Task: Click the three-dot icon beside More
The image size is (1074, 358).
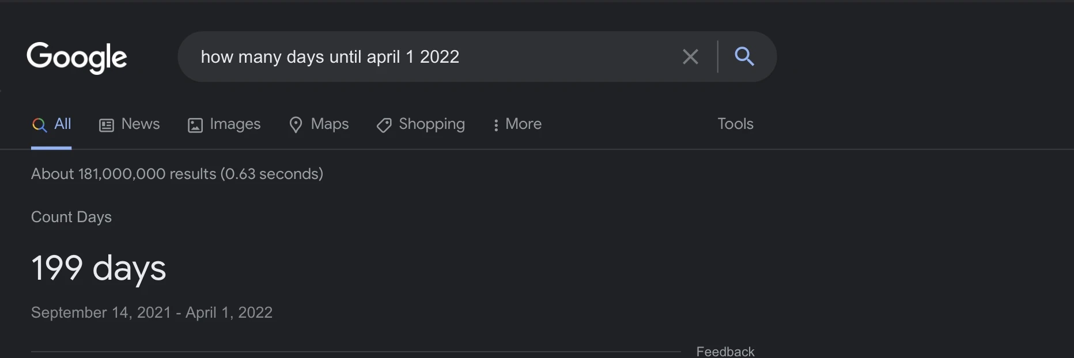Action: click(496, 125)
